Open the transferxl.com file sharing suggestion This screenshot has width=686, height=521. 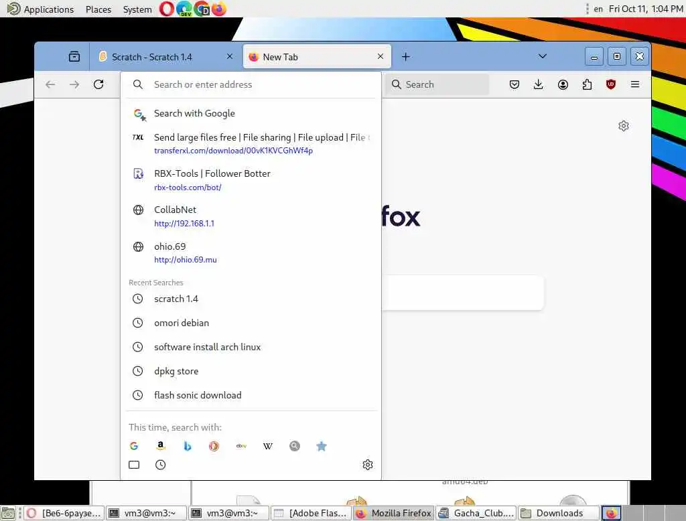coord(251,143)
